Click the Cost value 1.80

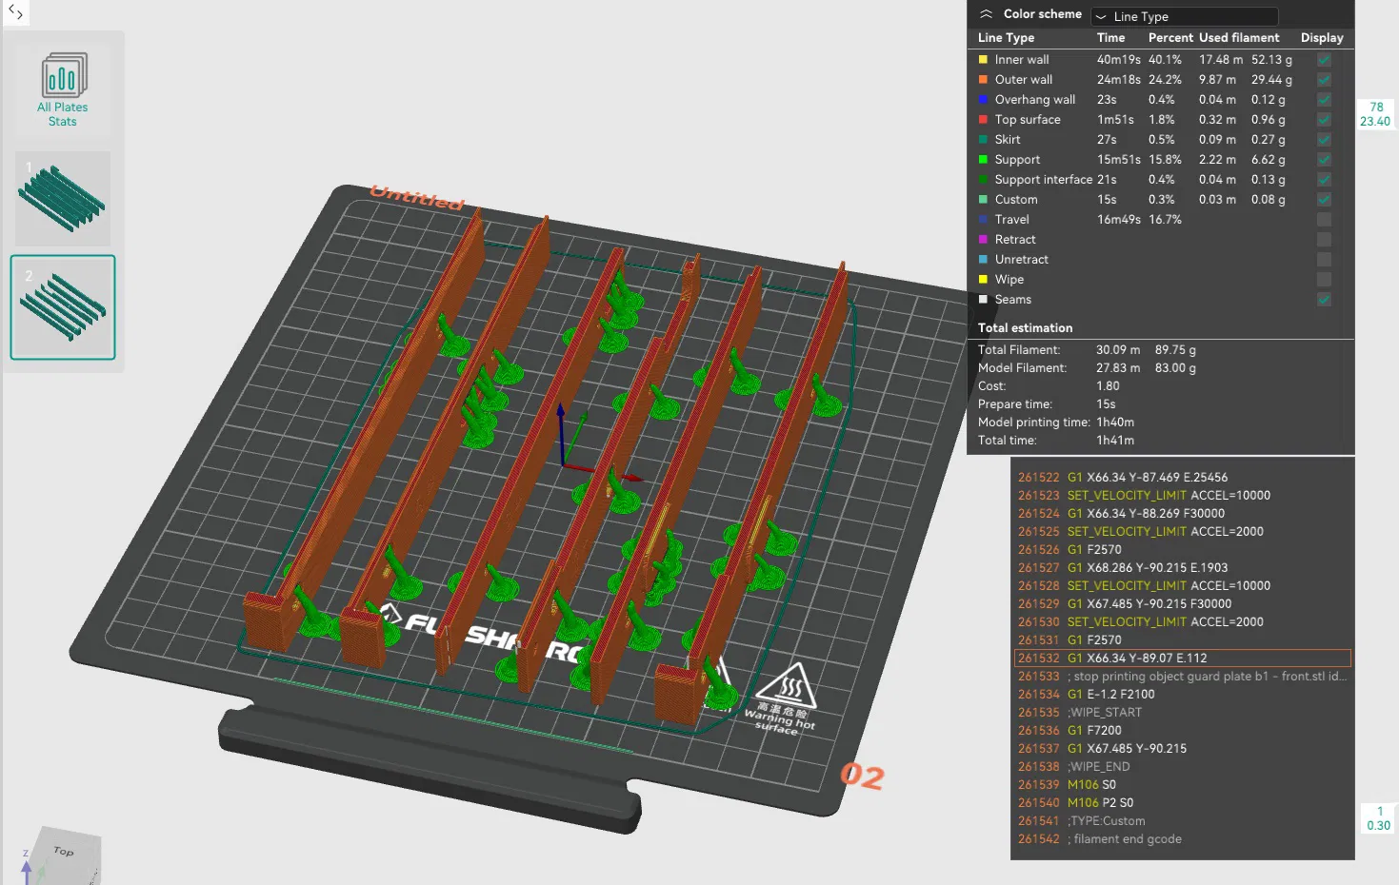click(x=1108, y=386)
